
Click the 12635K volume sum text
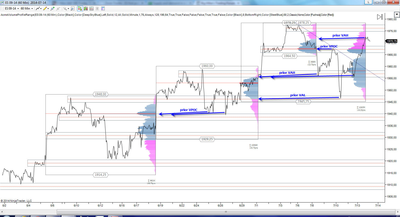point(361,107)
